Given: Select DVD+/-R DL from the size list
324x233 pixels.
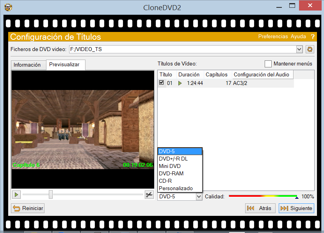Looking at the screenshot, I should point(180,159).
